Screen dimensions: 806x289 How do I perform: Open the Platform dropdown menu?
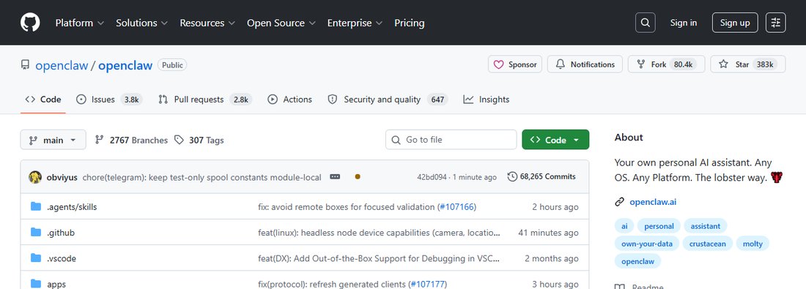click(80, 23)
